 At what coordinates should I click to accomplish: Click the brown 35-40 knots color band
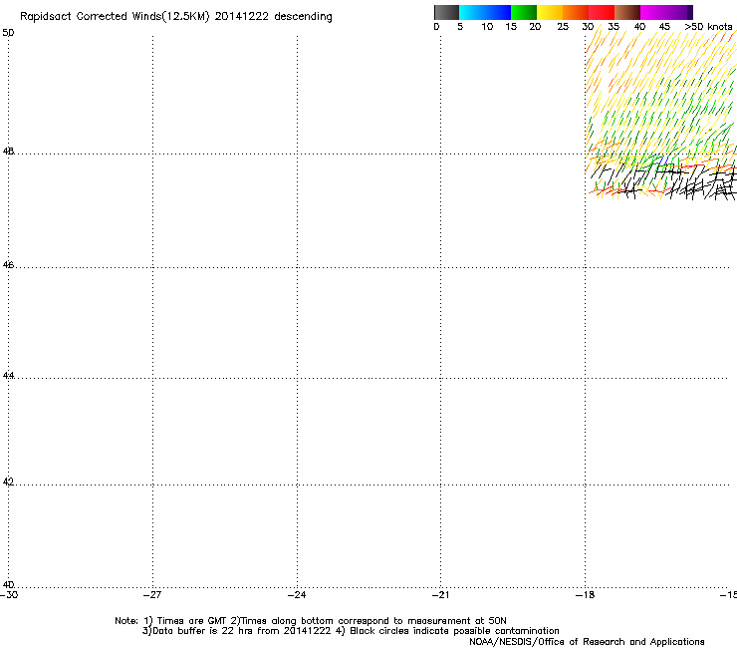click(x=627, y=12)
